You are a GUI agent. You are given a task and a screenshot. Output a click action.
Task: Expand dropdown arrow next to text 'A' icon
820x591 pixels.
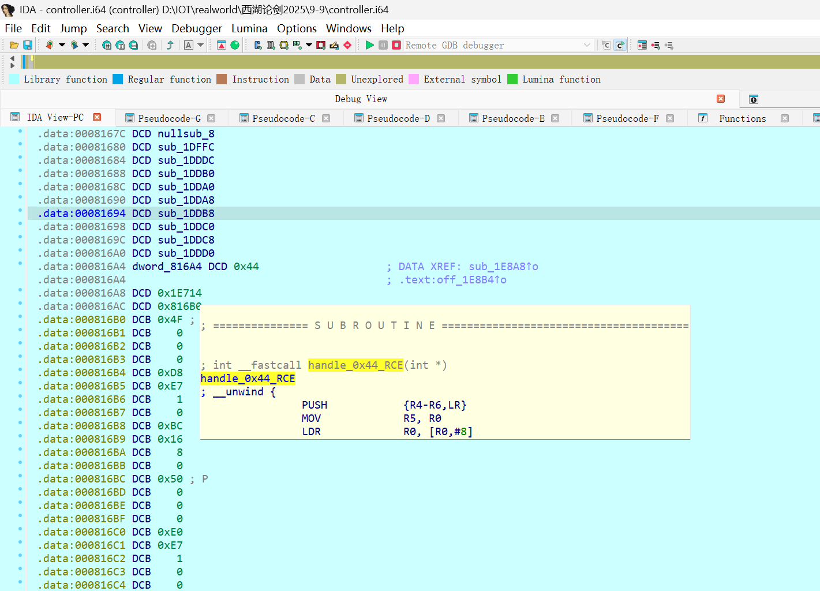click(201, 45)
